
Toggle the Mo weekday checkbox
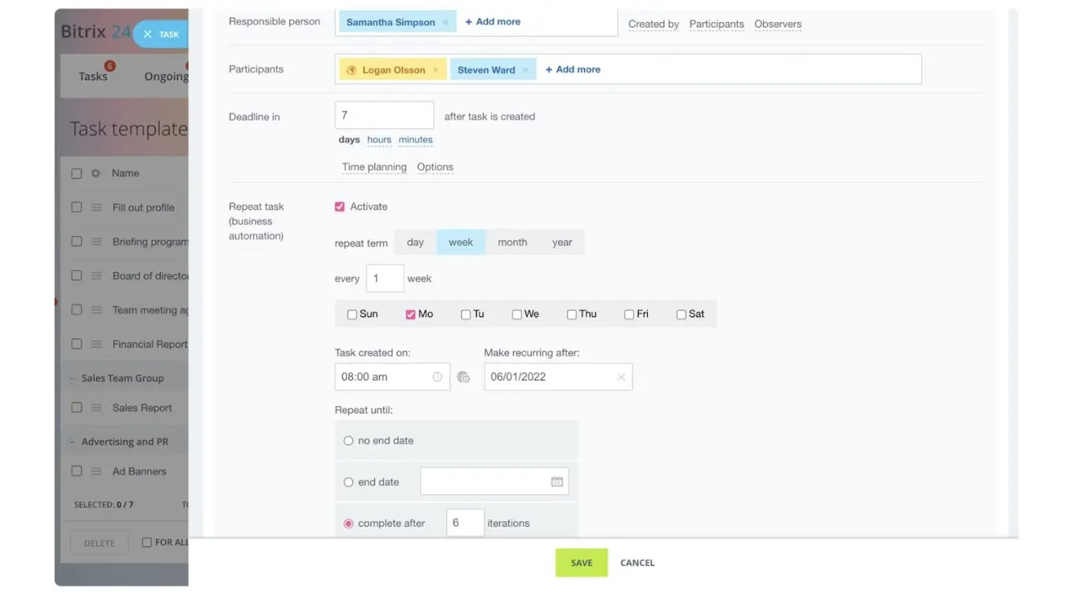(x=411, y=314)
